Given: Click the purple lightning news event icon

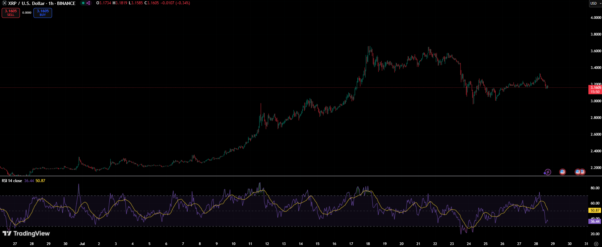Looking at the screenshot, I should [547, 172].
